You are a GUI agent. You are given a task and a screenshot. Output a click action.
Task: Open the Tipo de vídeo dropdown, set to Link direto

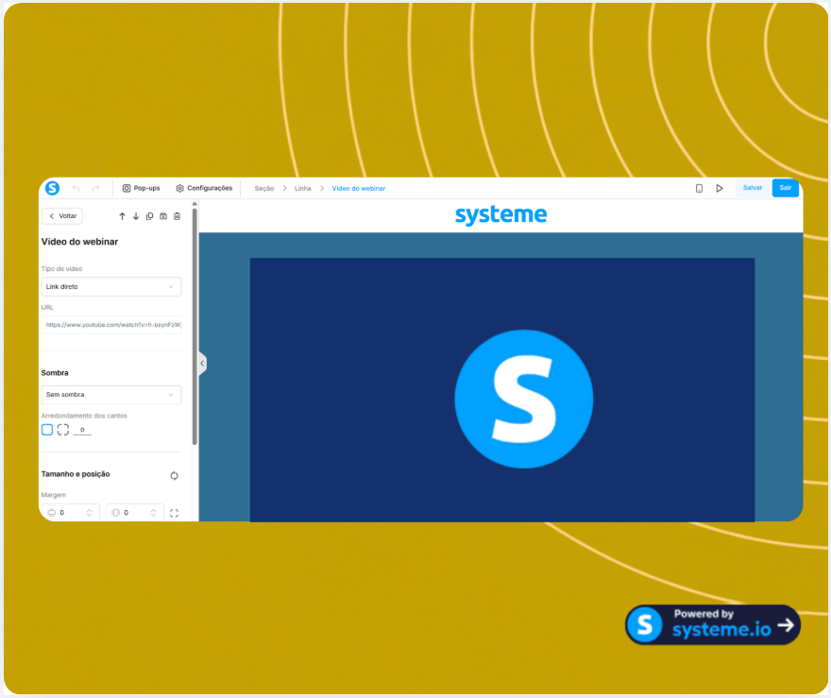point(111,287)
